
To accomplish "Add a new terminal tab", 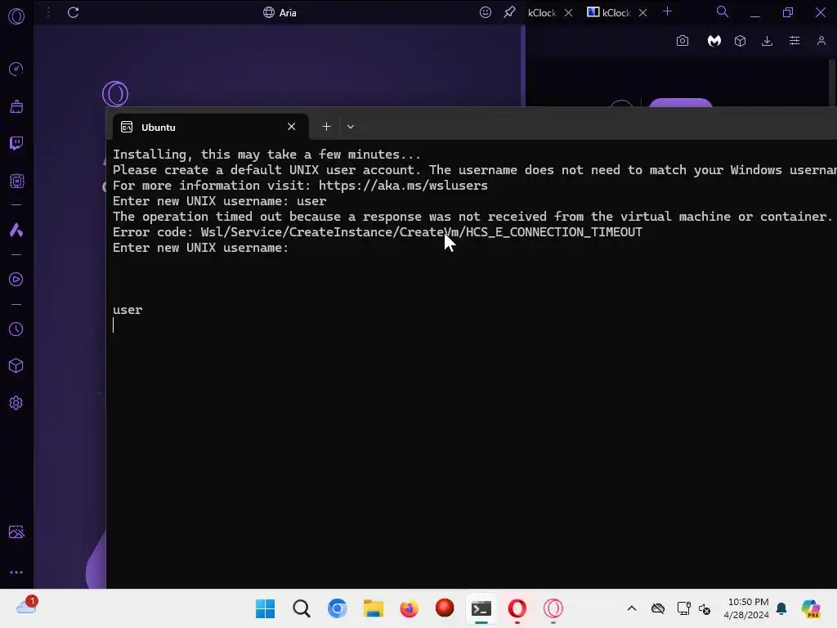I will (326, 127).
